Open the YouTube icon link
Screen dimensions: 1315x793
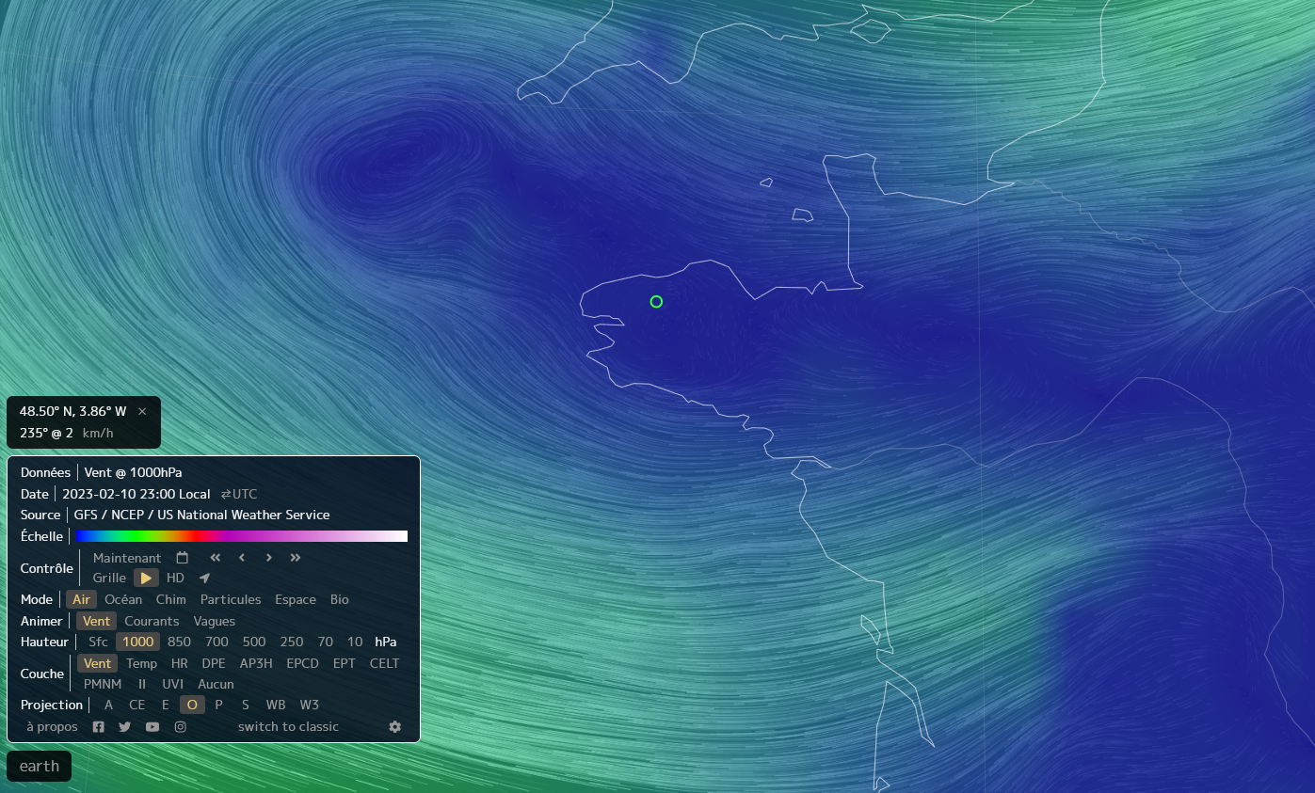pyautogui.click(x=152, y=726)
